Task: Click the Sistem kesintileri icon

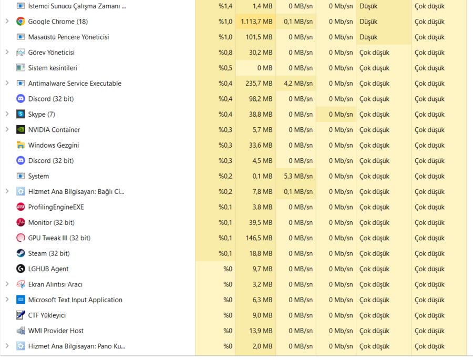Action: tap(20, 68)
